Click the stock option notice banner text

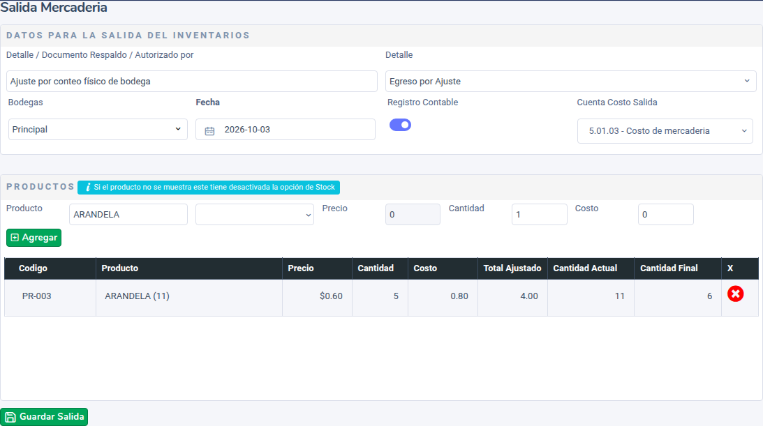tap(214, 188)
